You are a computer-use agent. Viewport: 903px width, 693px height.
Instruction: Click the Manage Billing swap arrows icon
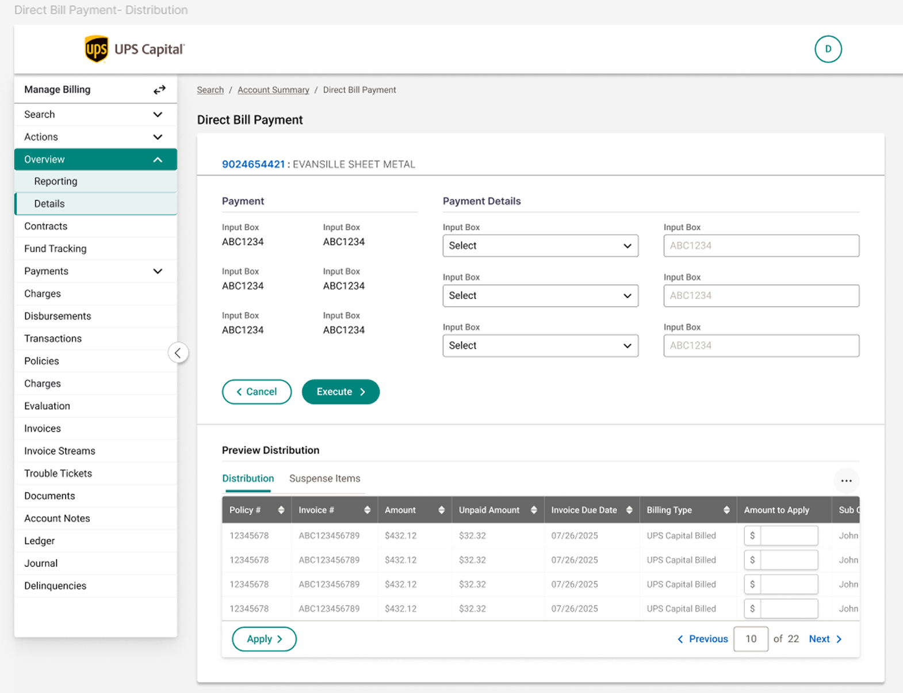pyautogui.click(x=159, y=90)
